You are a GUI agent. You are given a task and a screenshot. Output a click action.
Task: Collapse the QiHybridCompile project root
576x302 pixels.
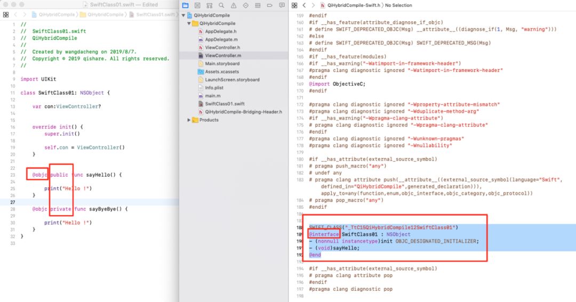click(x=183, y=15)
